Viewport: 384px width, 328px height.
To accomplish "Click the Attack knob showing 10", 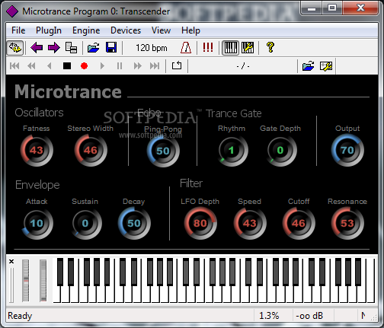I will [x=37, y=224].
